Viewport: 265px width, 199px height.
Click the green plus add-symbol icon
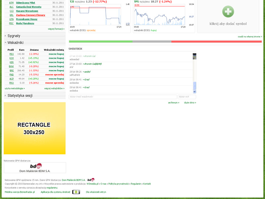[228, 12]
